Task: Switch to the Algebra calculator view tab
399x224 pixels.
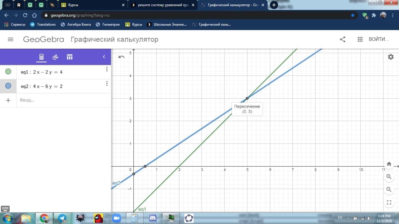Action: [x=41, y=57]
